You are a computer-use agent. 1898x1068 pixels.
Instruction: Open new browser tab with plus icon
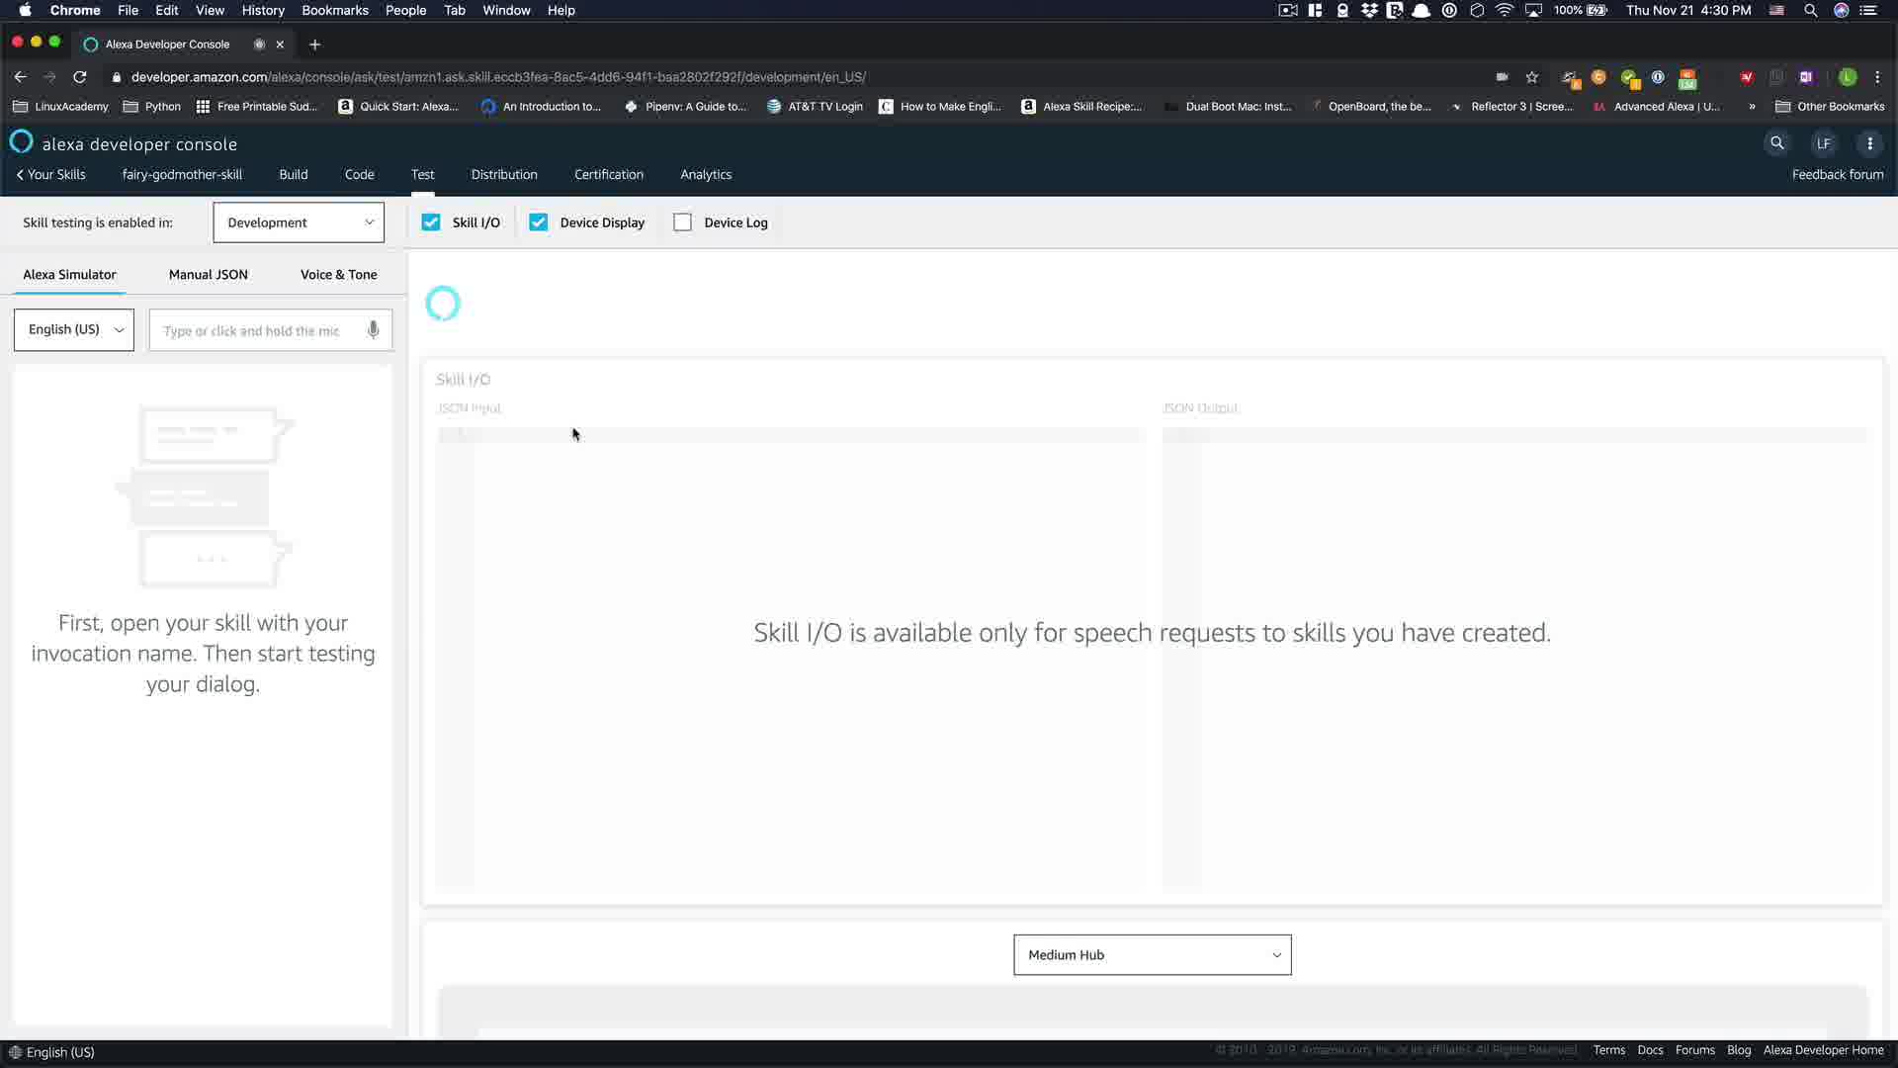[314, 44]
